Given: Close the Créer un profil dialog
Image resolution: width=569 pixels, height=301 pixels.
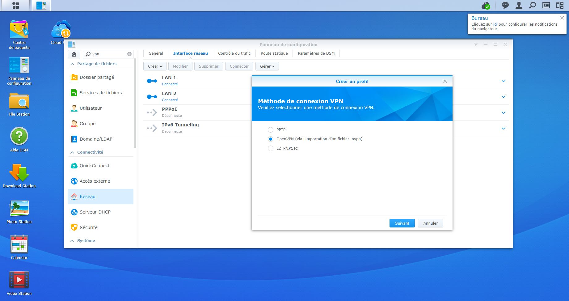Looking at the screenshot, I should (x=445, y=81).
